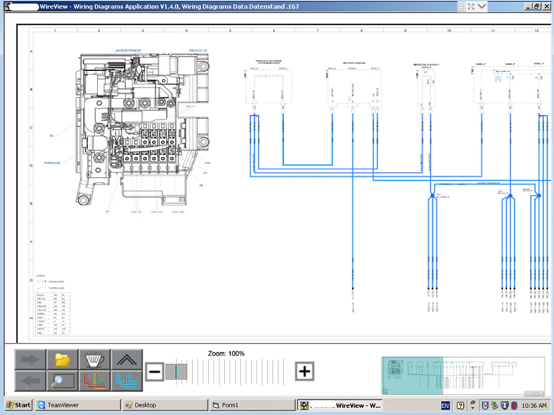Image resolution: width=554 pixels, height=415 pixels.
Task: Expand the overview panel up arrow
Action: click(536, 394)
